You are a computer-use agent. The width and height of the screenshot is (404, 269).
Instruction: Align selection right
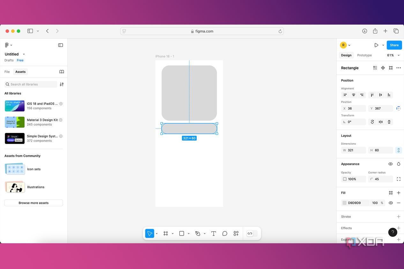pos(362,95)
